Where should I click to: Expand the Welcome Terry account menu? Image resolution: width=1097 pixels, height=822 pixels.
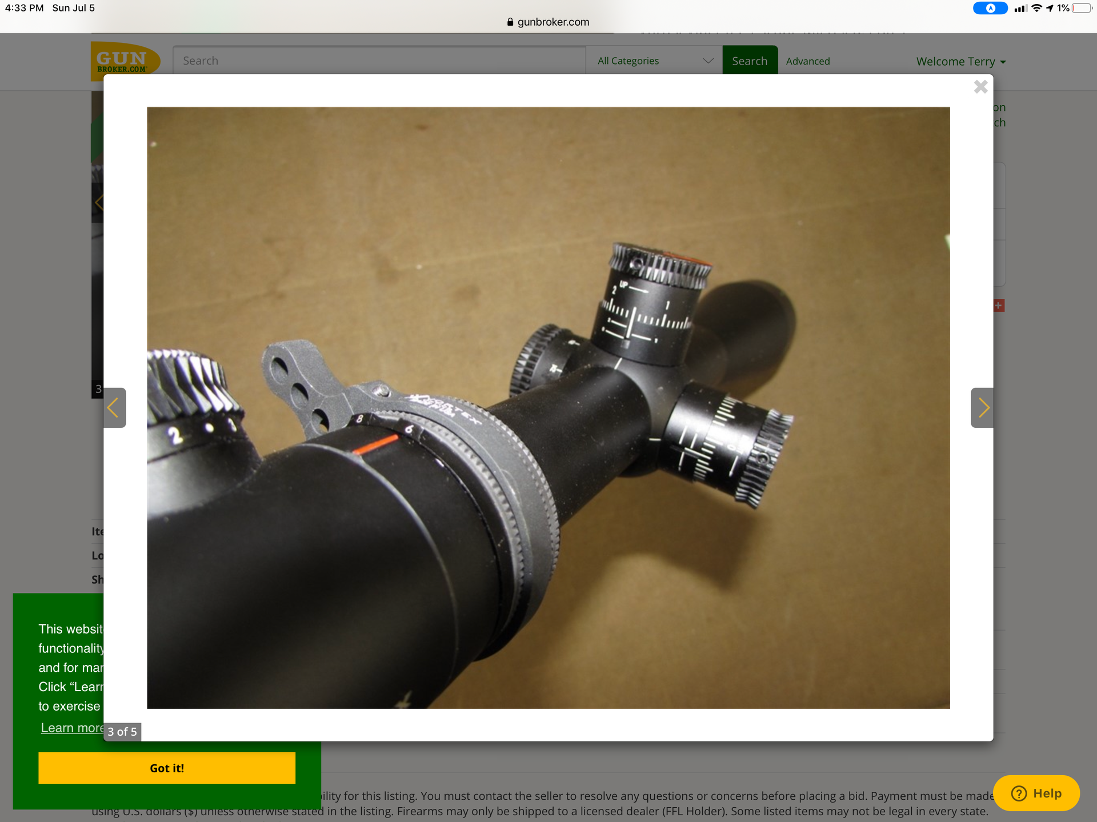[960, 61]
